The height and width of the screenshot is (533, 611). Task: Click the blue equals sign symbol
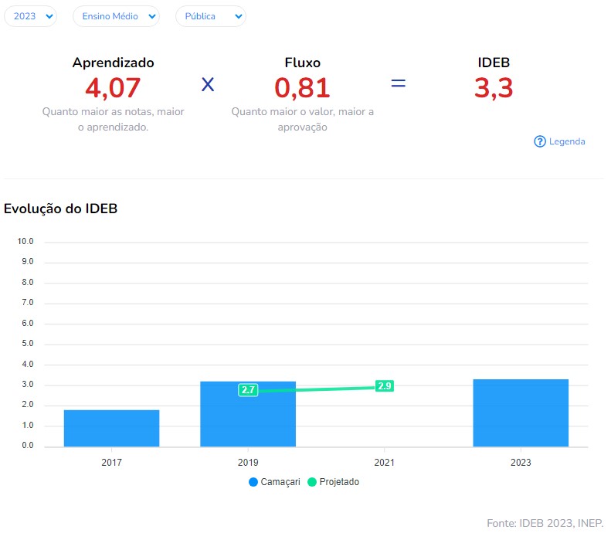tap(398, 83)
